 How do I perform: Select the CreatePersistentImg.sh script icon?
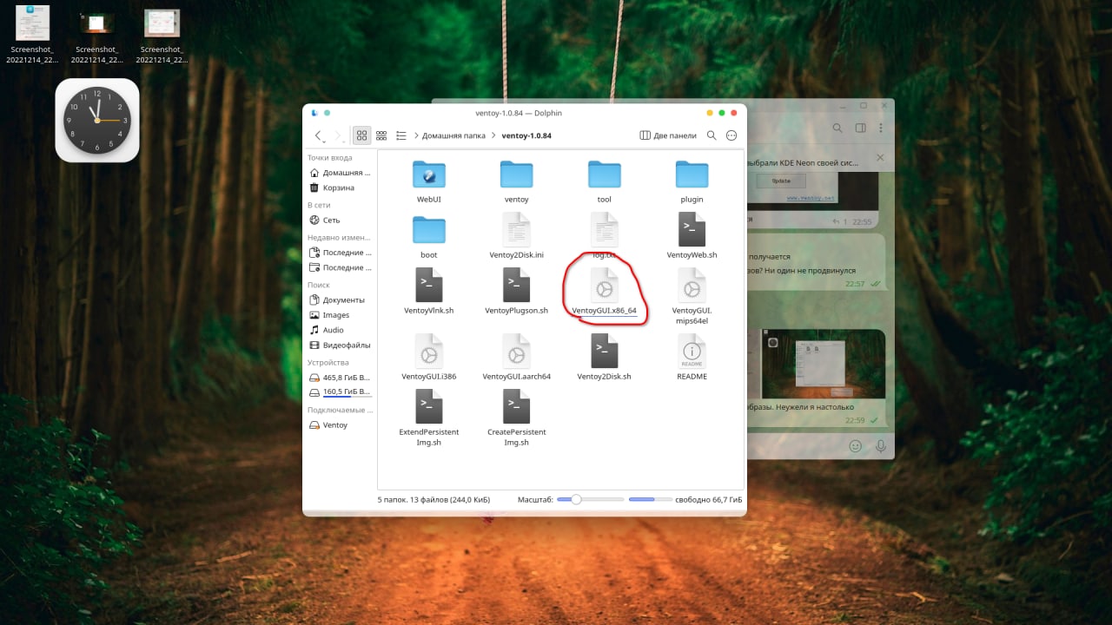coord(517,407)
